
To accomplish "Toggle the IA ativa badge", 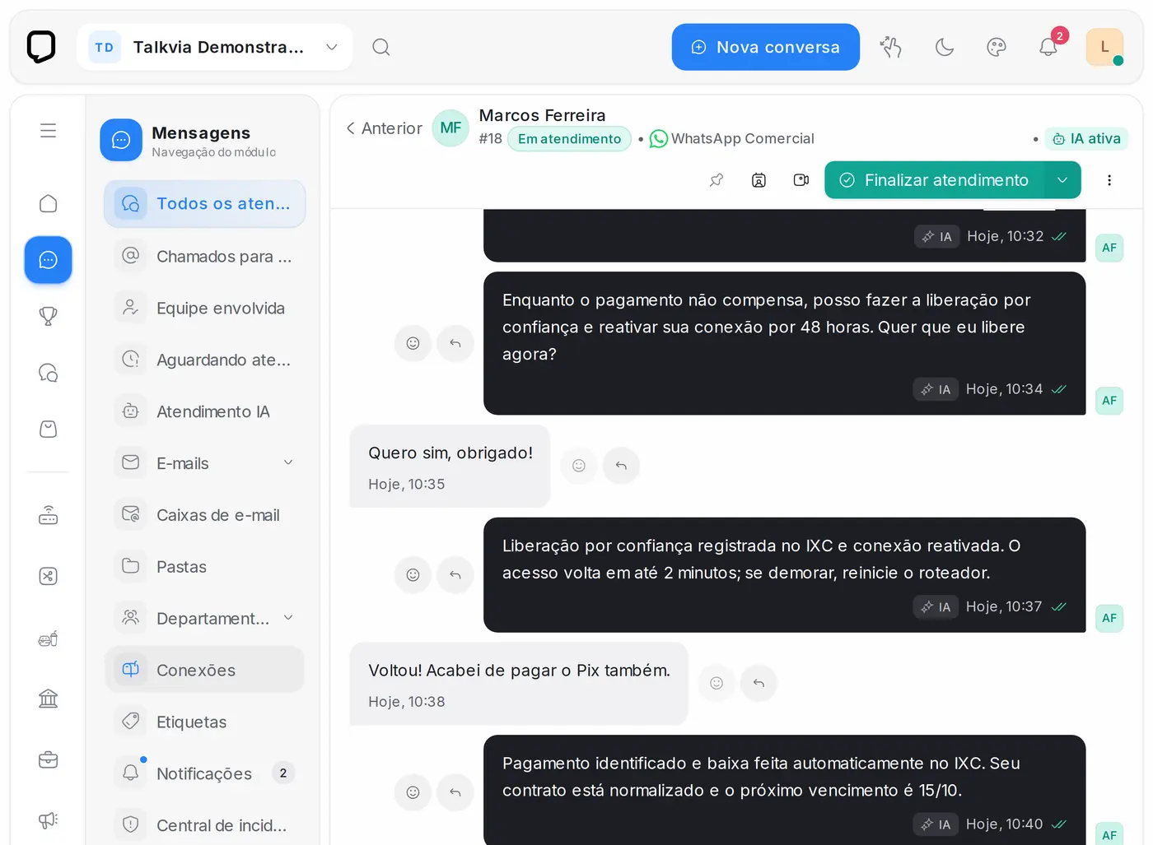I will pyautogui.click(x=1086, y=139).
